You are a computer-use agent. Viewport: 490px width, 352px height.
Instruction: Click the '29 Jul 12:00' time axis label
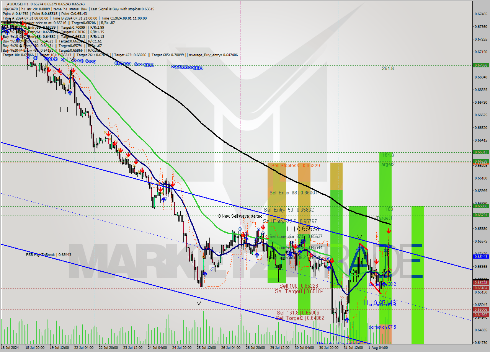pos(280,348)
